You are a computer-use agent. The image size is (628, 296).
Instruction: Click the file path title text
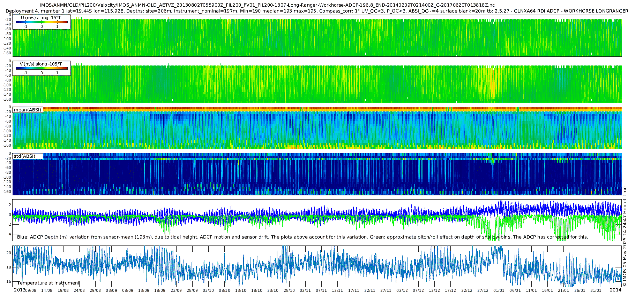pyautogui.click(x=267, y=5)
